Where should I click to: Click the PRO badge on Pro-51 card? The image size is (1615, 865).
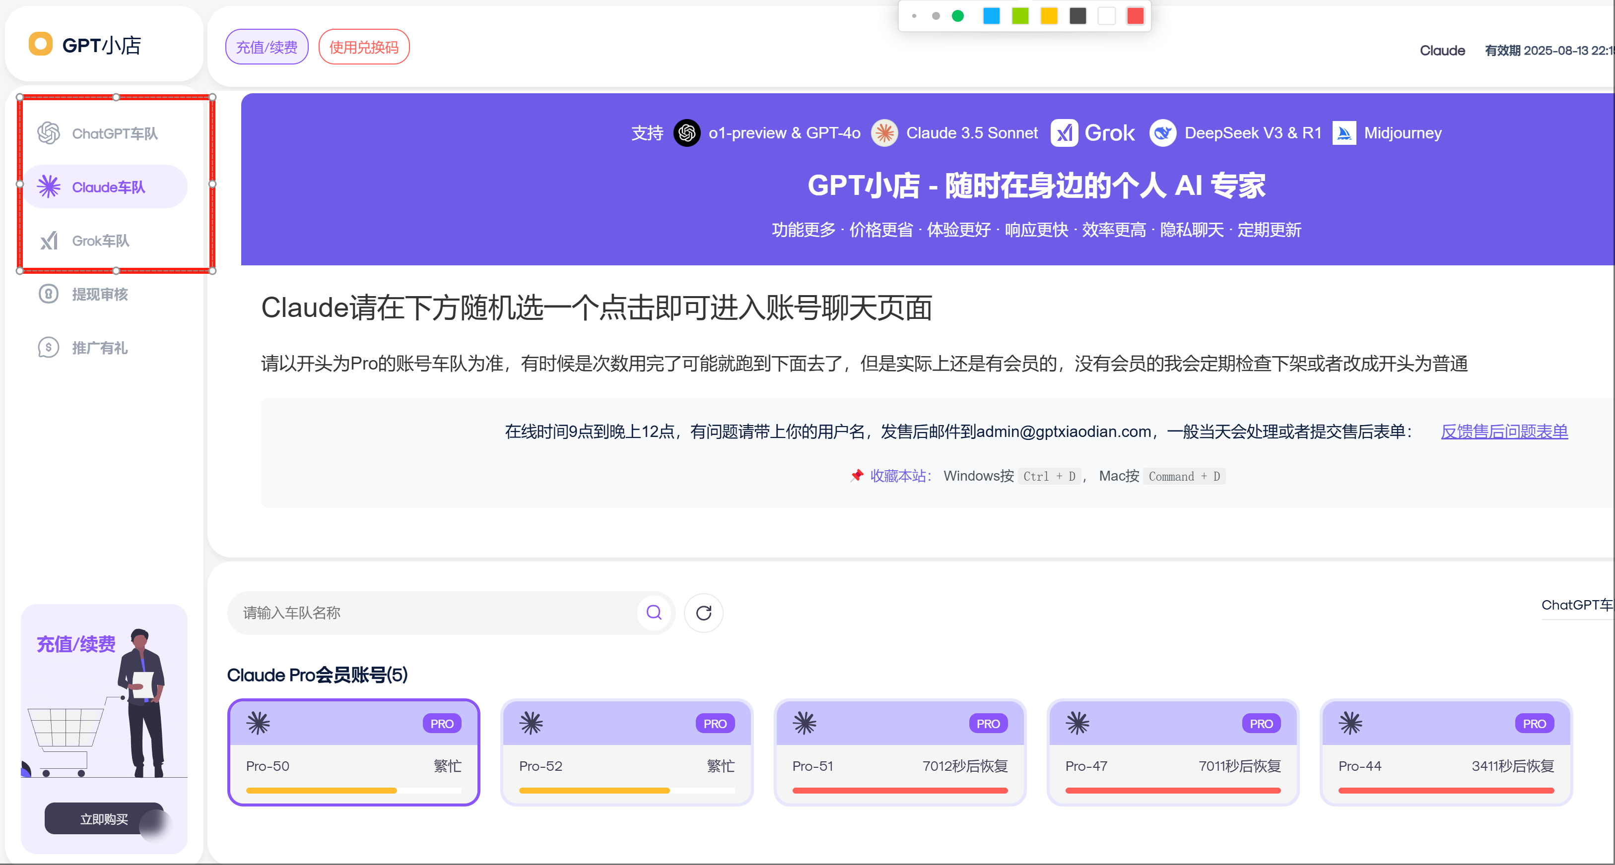(988, 724)
